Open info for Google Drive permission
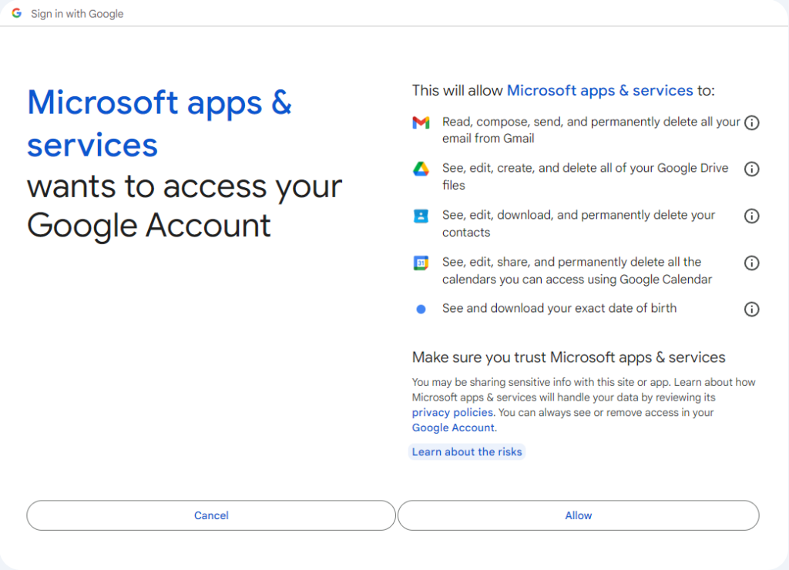Screen dimensions: 789x570 coord(751,169)
